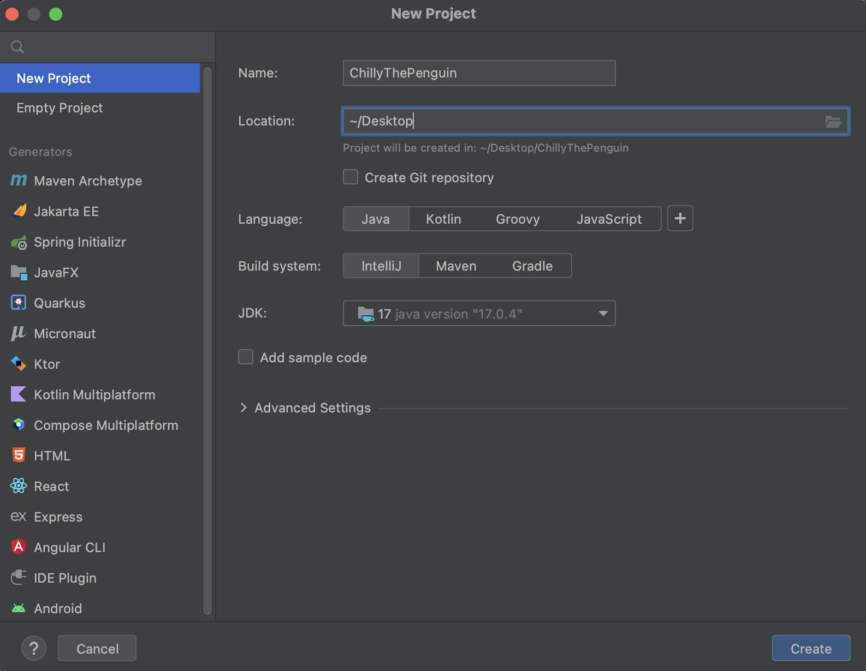
Task: Click the Cancel button
Action: (x=97, y=648)
